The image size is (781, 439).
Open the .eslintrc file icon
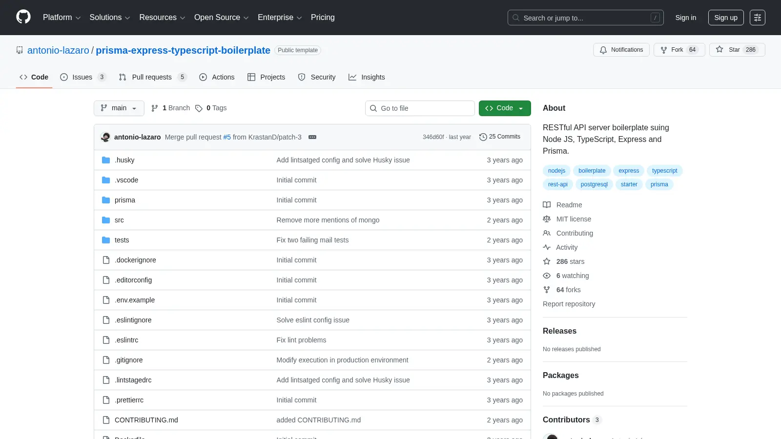point(106,340)
